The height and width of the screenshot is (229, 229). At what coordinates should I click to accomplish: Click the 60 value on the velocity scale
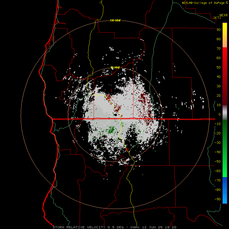219,58
